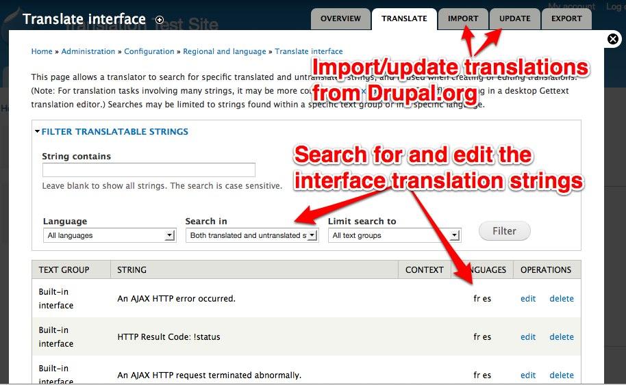626x385 pixels.
Task: Click the Operations column header
Action: coord(546,270)
